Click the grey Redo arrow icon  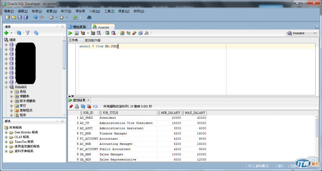click(42, 17)
